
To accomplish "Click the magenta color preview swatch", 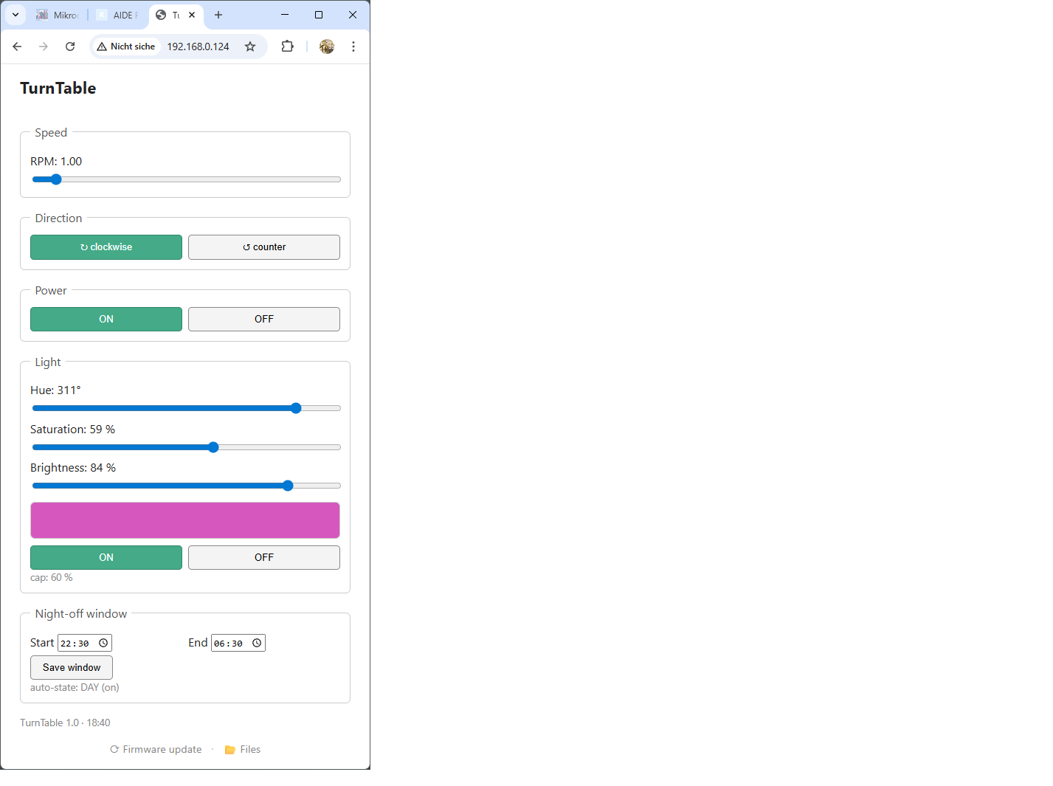I will pos(185,520).
